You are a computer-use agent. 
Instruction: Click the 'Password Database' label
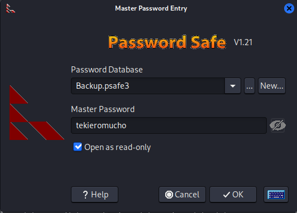pos(107,70)
